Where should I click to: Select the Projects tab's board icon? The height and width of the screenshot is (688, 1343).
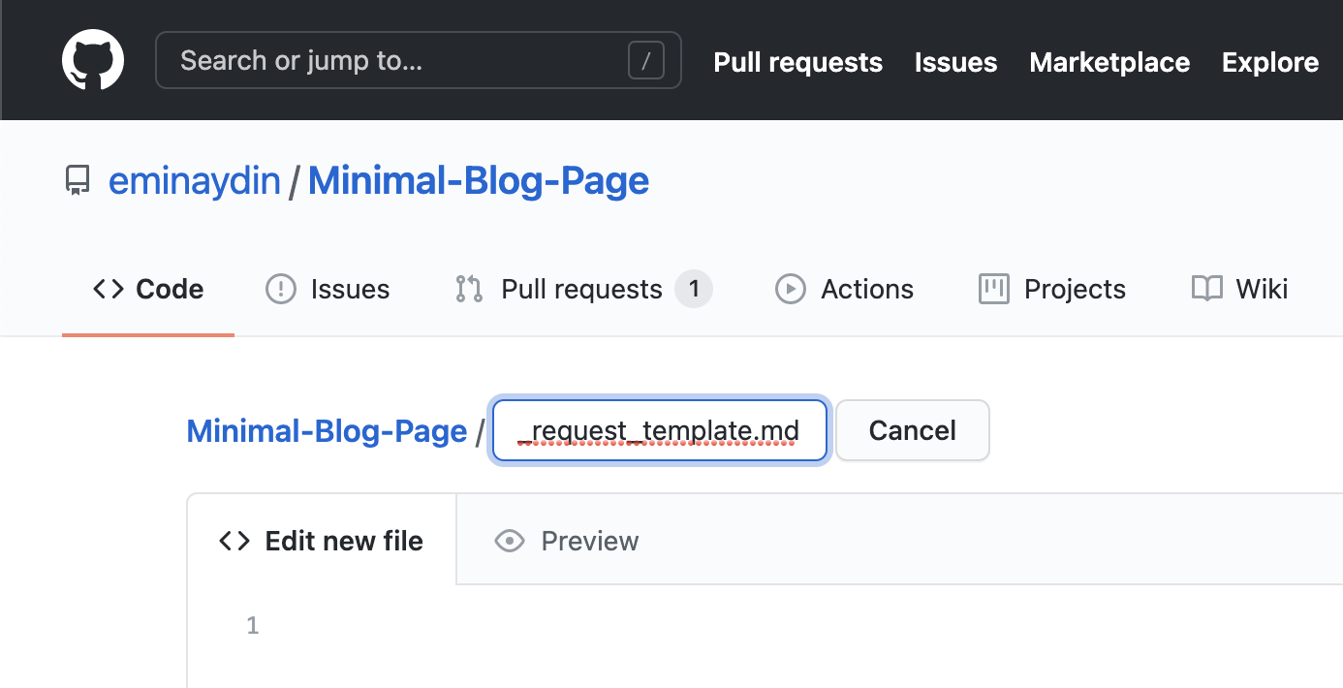click(994, 289)
